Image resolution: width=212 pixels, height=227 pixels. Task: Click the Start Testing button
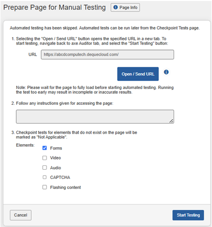click(x=188, y=215)
